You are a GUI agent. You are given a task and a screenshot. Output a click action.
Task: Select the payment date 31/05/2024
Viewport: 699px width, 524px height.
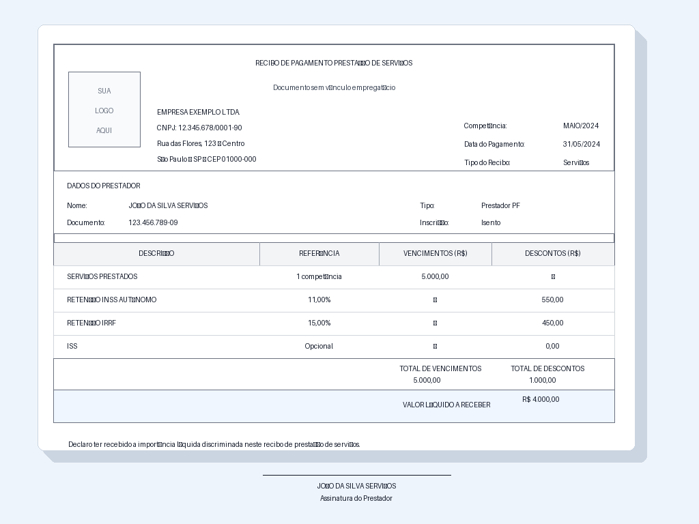[582, 144]
